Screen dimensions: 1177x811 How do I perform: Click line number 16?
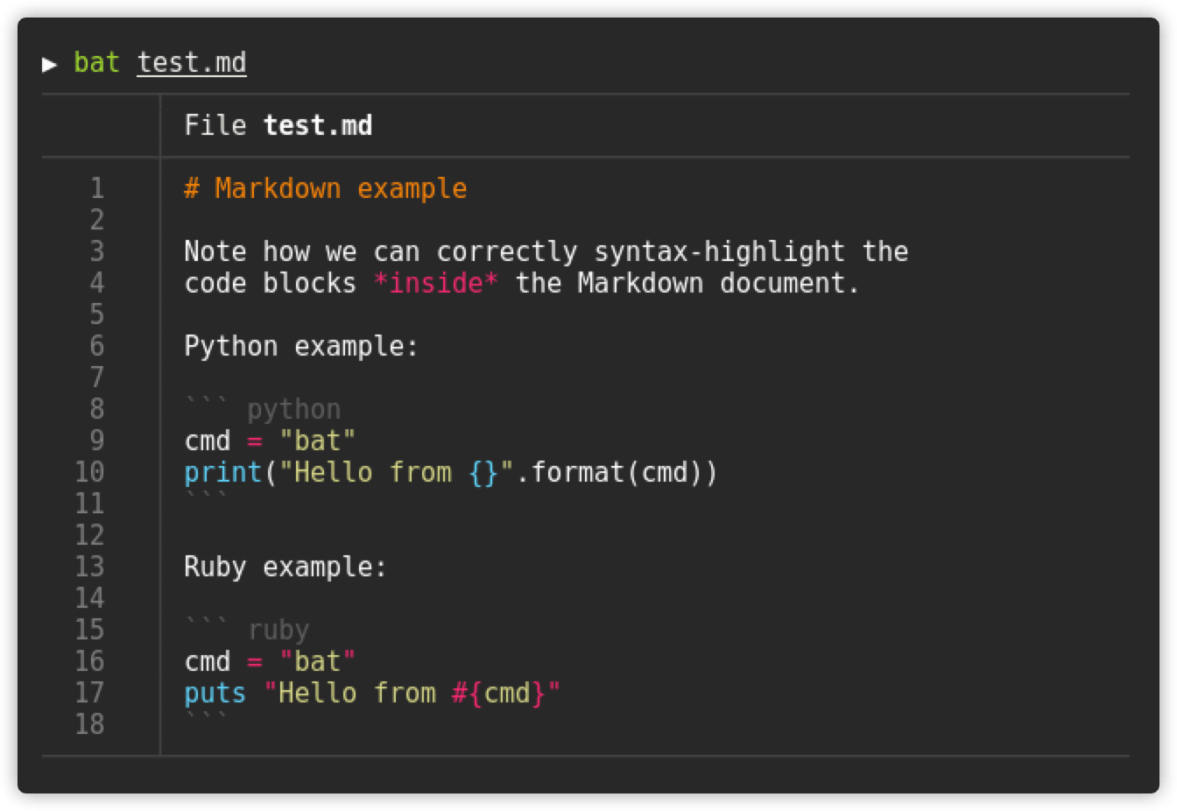(x=89, y=661)
